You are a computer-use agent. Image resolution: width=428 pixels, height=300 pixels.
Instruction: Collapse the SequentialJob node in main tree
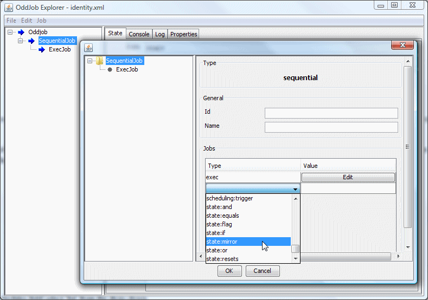(x=21, y=41)
